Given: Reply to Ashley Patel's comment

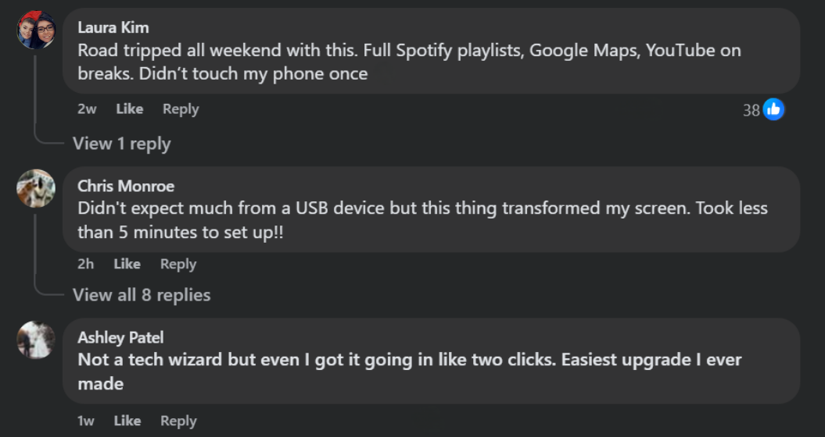Looking at the screenshot, I should click(178, 421).
